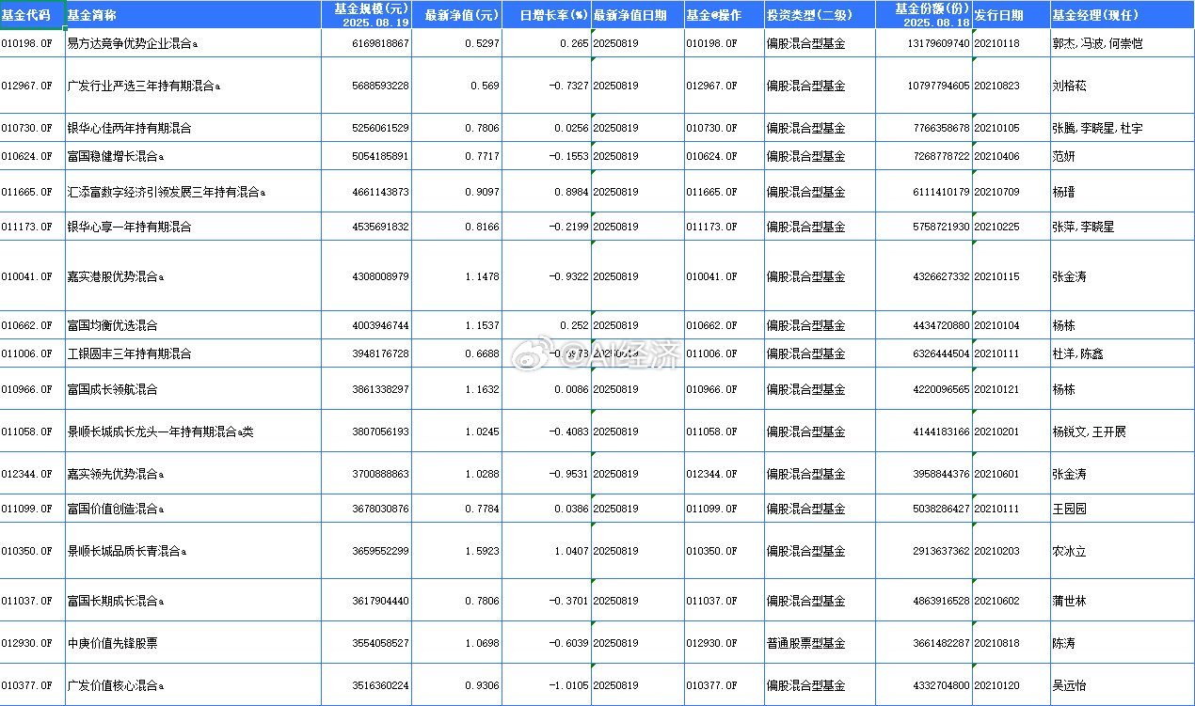Click the cell 工银圆丰三年持有期混合
This screenshot has height=706, width=1195.
(193, 353)
